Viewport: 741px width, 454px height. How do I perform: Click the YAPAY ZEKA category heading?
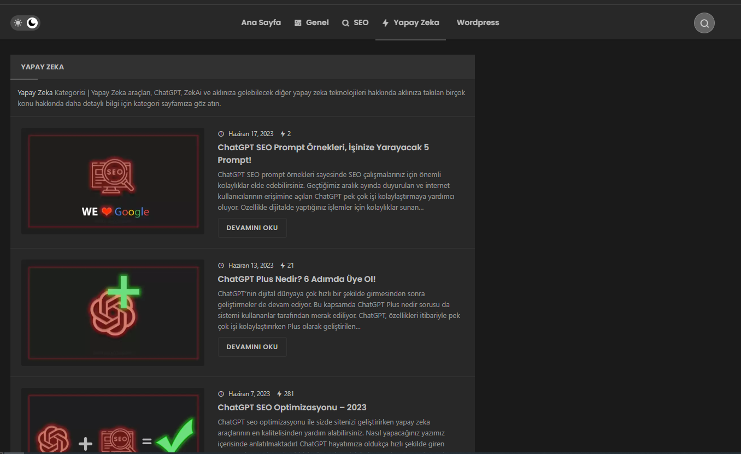tap(43, 67)
